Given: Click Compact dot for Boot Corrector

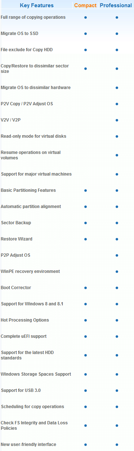Looking at the screenshot, I should tap(85, 288).
